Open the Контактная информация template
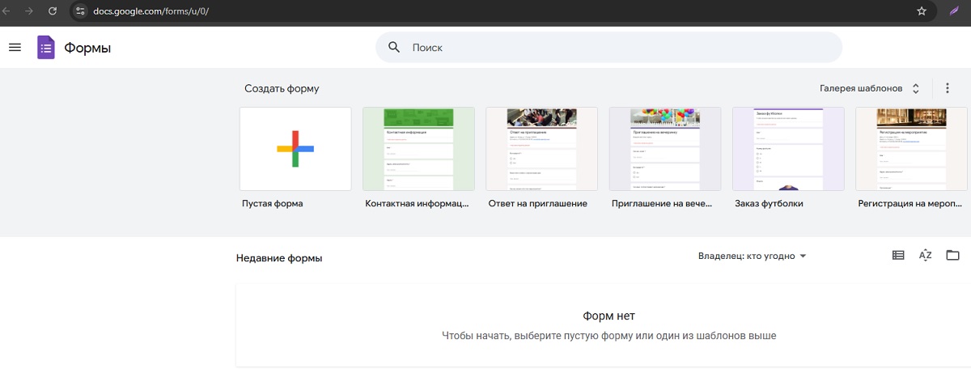 tap(418, 149)
